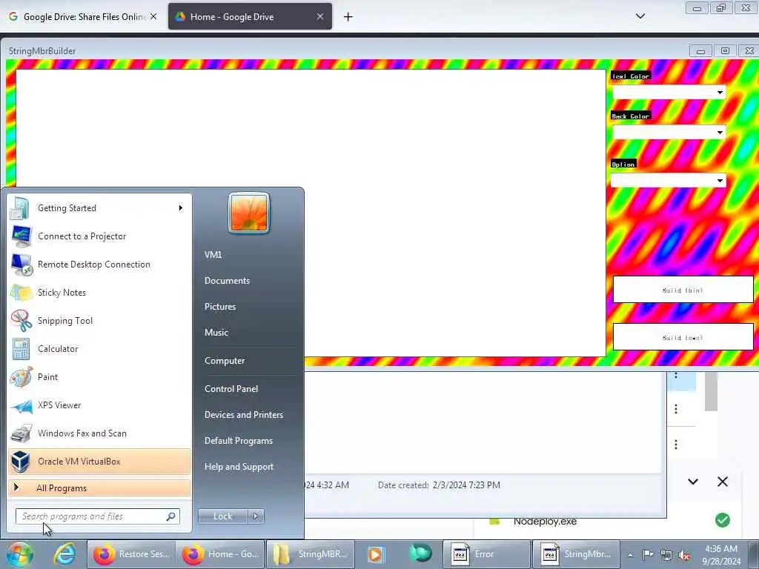Expand the shutdown options arrow beside Lock
The height and width of the screenshot is (569, 759).
256,516
